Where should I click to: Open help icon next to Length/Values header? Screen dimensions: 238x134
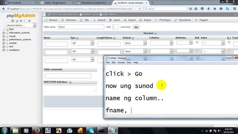pos(114,38)
